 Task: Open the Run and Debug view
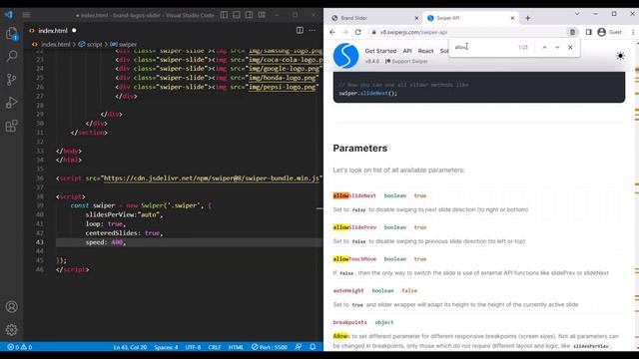[12, 102]
